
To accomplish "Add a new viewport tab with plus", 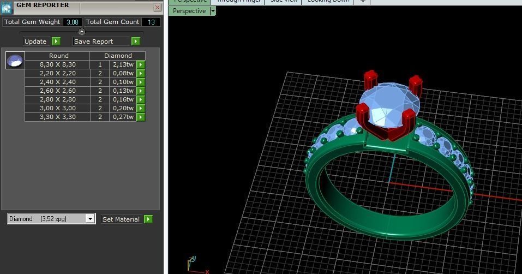I will coord(363,2).
